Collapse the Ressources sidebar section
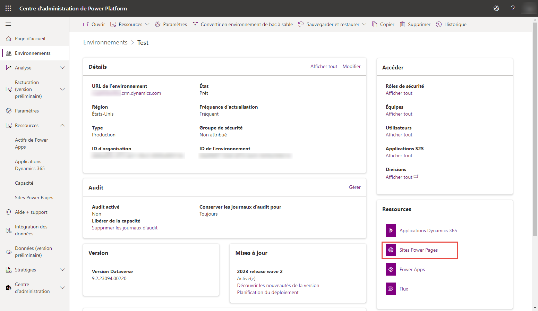The width and height of the screenshot is (538, 311). (x=62, y=125)
